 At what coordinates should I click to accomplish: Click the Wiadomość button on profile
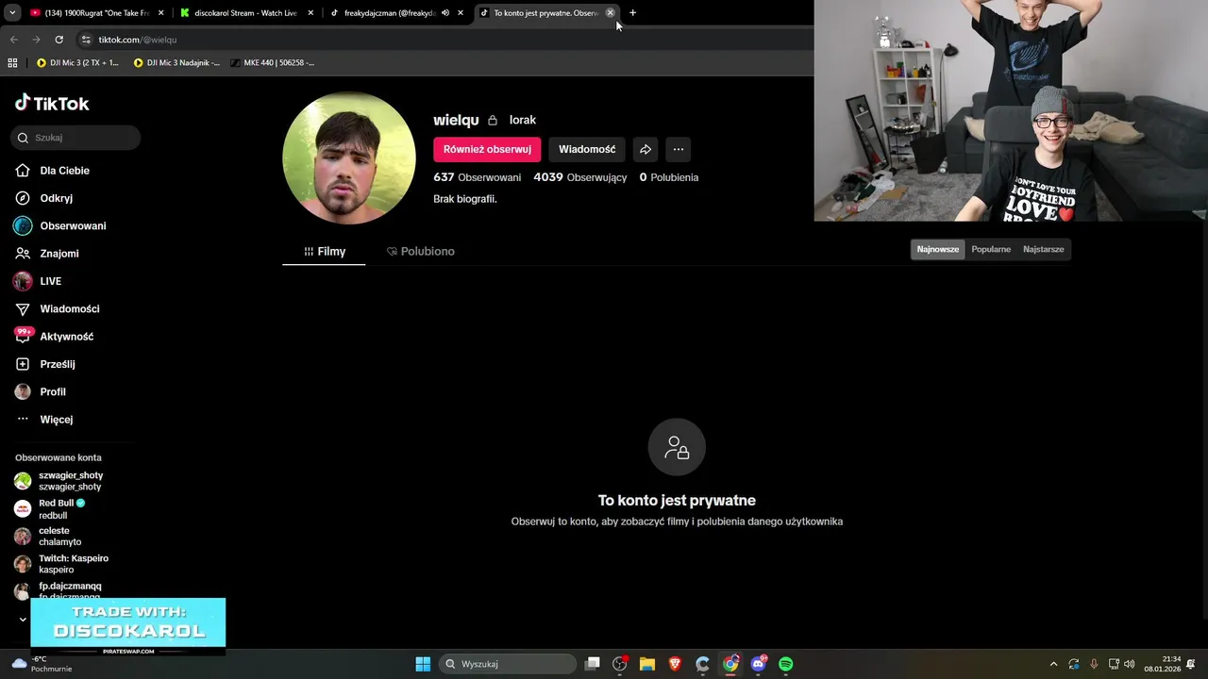point(587,149)
